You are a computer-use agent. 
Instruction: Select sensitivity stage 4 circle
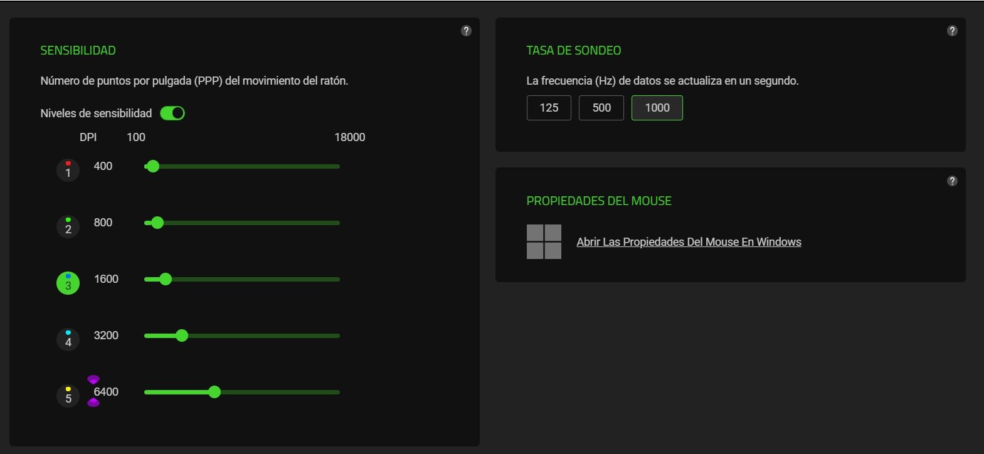(68, 339)
